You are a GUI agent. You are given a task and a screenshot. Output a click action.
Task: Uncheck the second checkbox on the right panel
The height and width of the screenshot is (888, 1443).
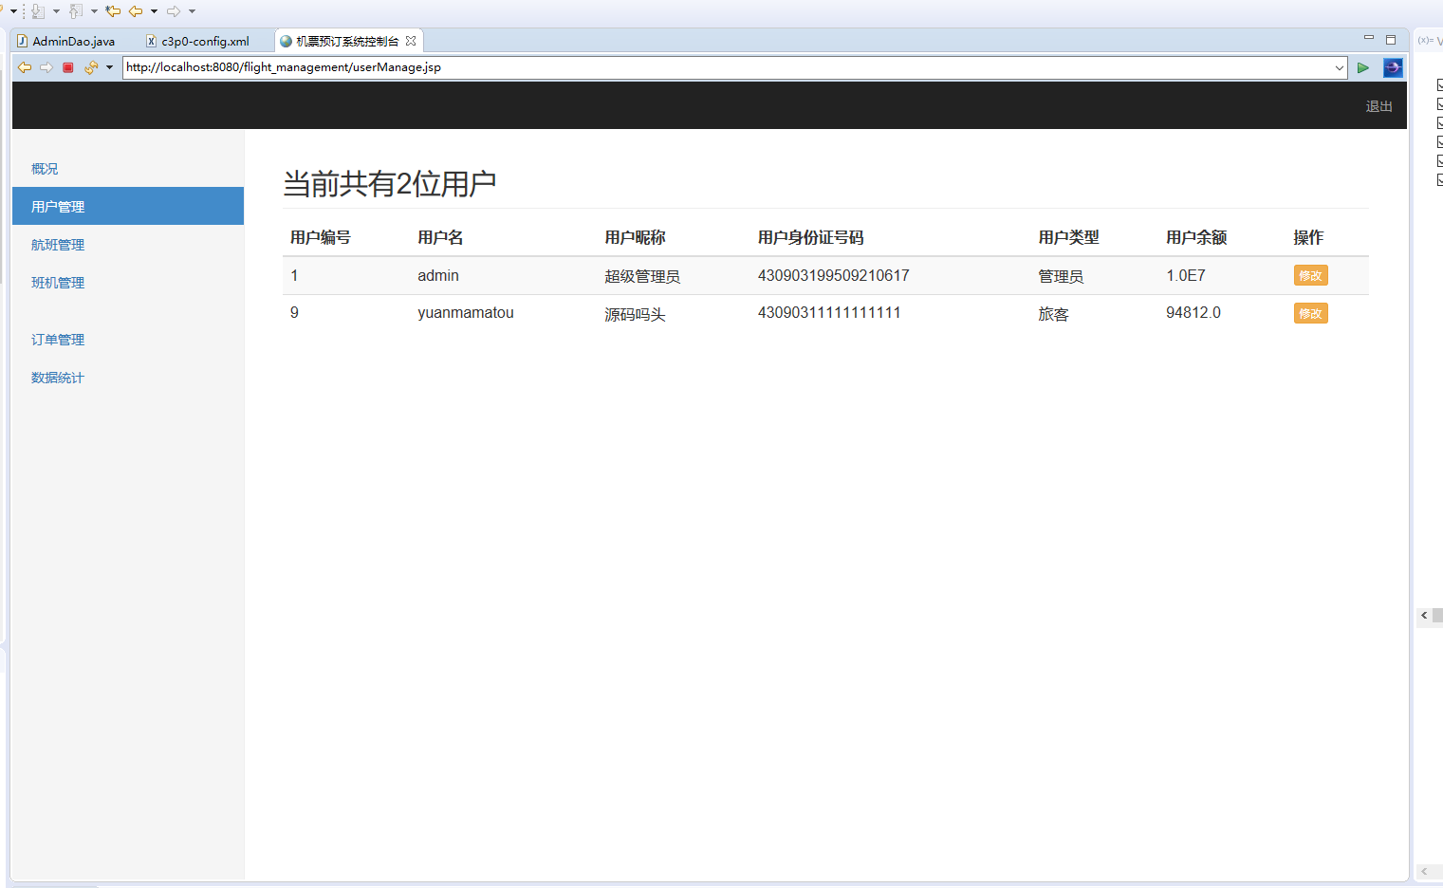(x=1440, y=102)
